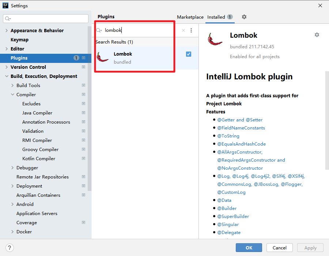Image resolution: width=329 pixels, height=256 pixels.
Task: Click the IntelliJ IDEA title bar icon
Action: click(x=5, y=5)
